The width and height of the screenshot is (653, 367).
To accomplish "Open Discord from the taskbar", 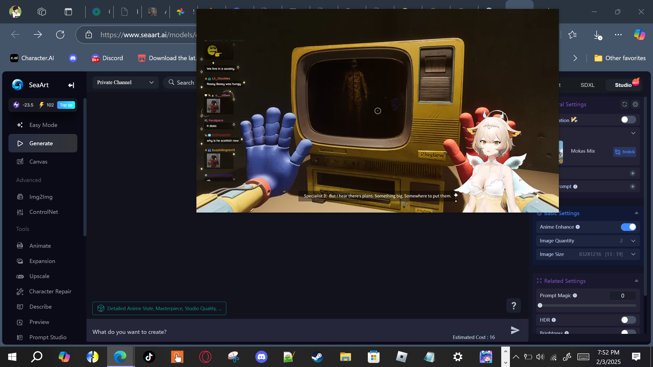I will tap(261, 357).
